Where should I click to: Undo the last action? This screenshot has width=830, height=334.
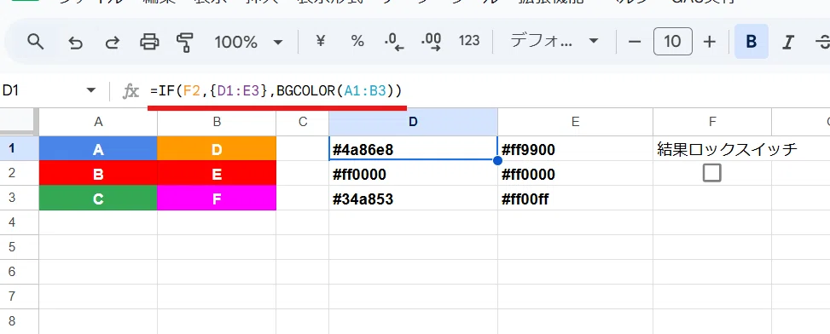[76, 42]
